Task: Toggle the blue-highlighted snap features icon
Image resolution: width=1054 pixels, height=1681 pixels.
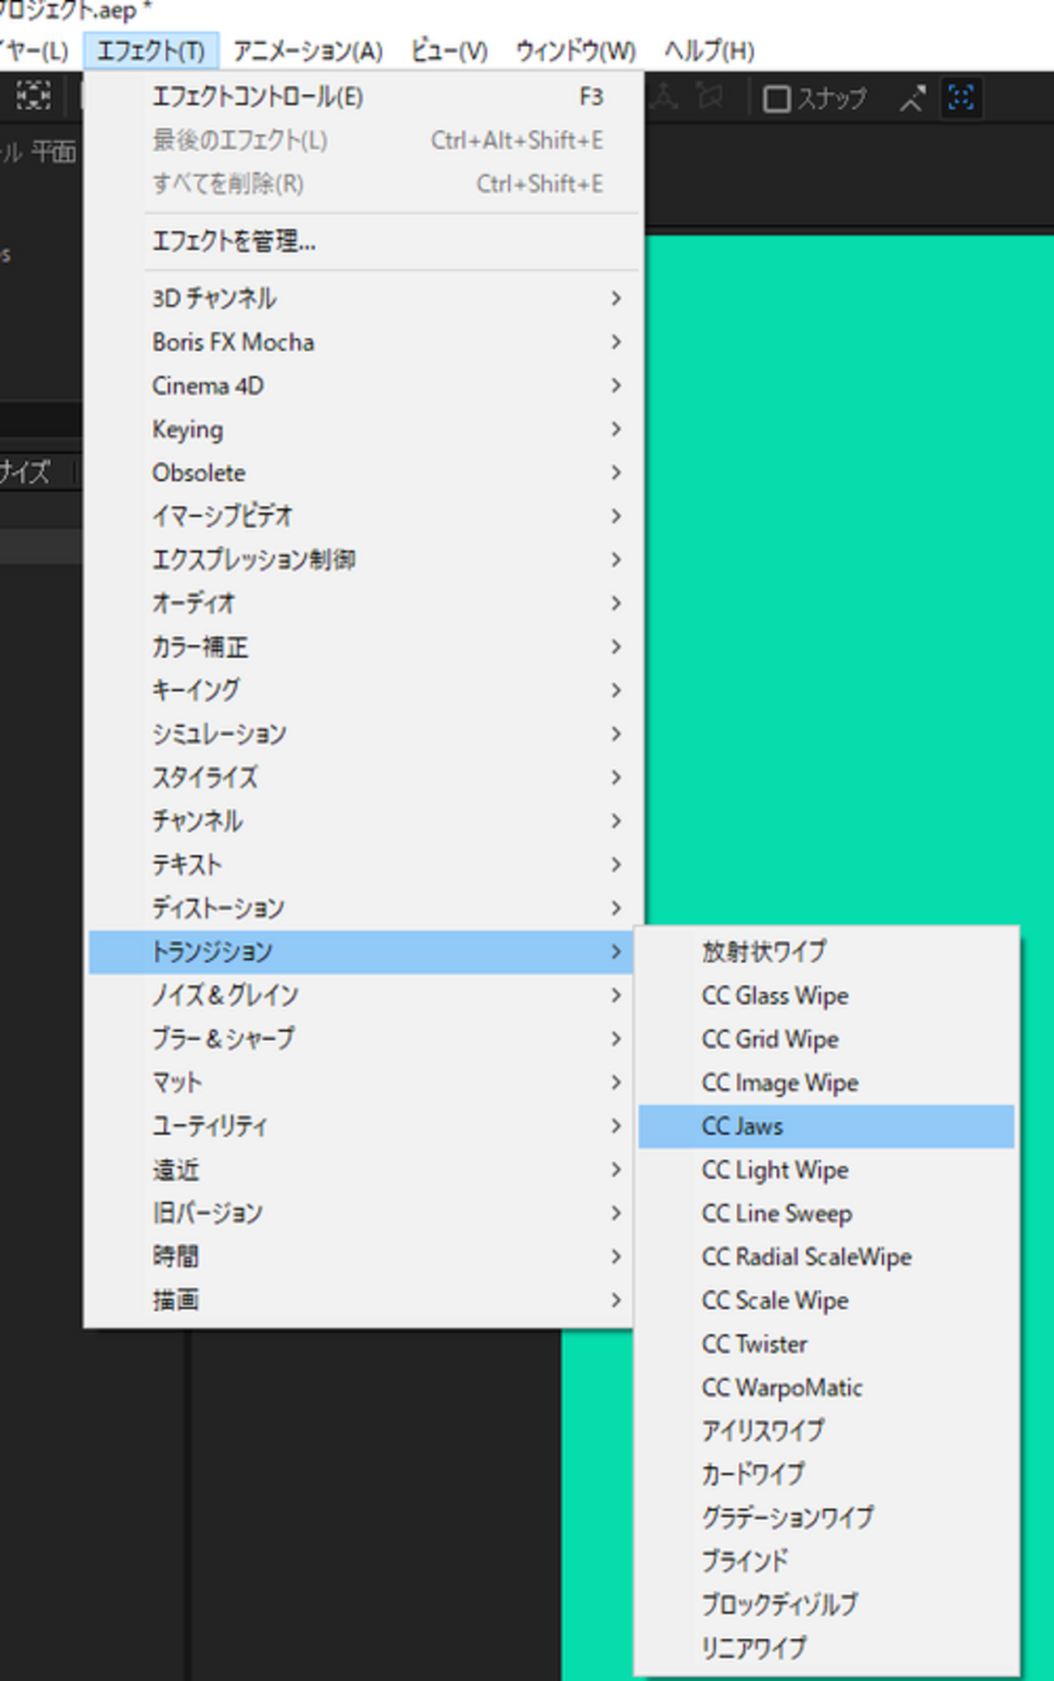Action: pos(961,98)
